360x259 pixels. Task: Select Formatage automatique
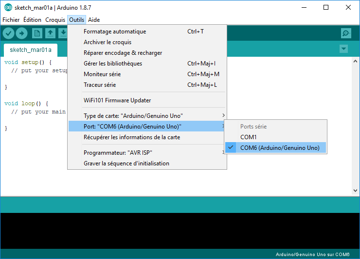tap(147, 32)
